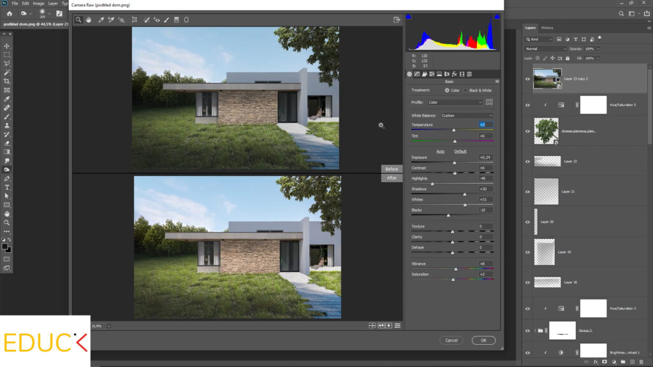The image size is (653, 367).
Task: Click the Temperature value input field
Action: click(x=485, y=125)
